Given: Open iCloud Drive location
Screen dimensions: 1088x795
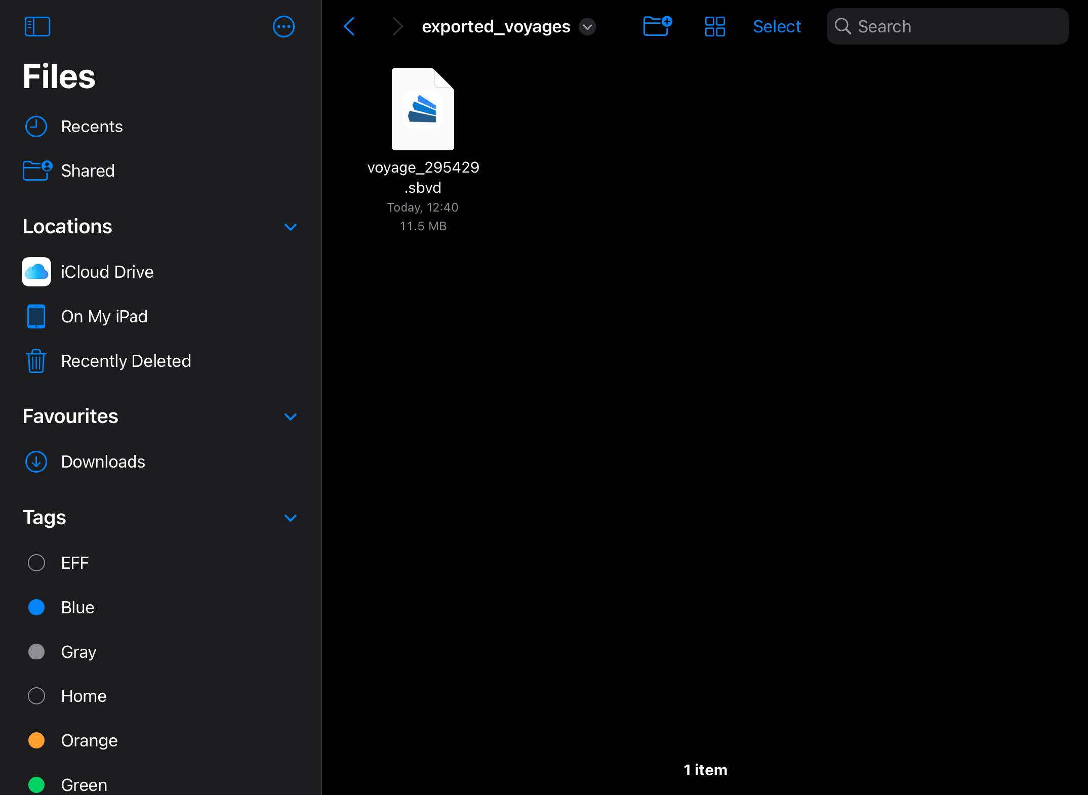Looking at the screenshot, I should 107,272.
